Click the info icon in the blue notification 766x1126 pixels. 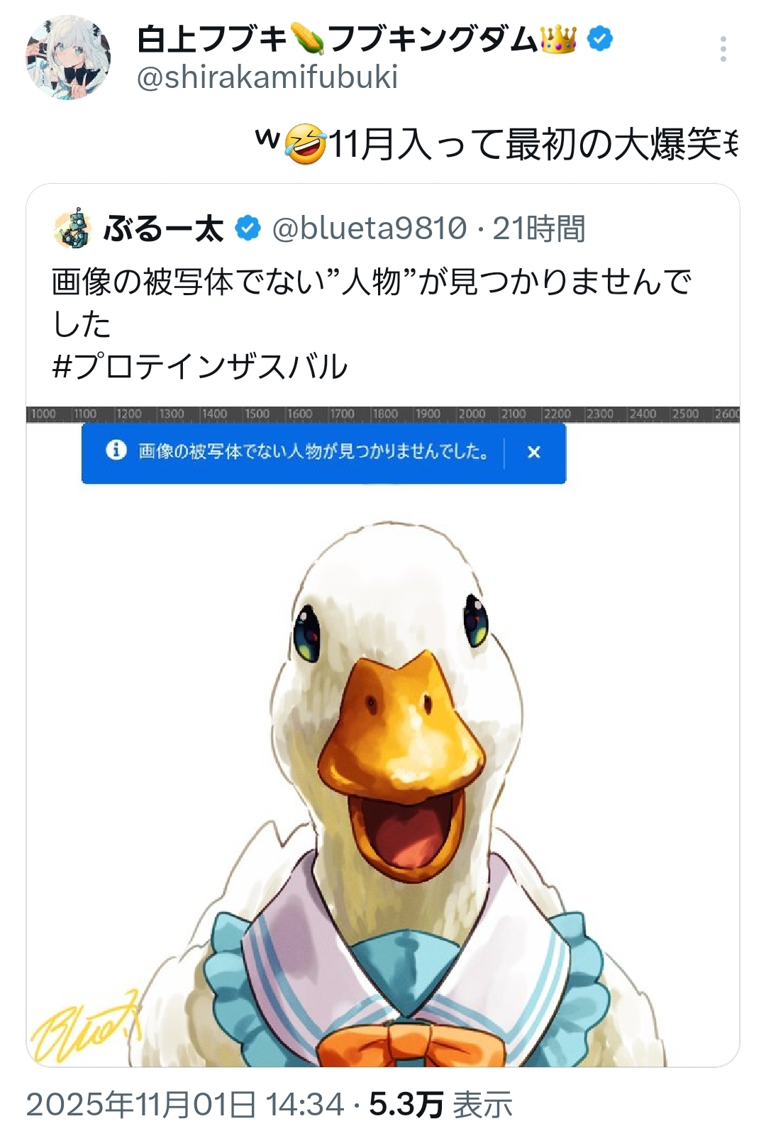(x=116, y=450)
